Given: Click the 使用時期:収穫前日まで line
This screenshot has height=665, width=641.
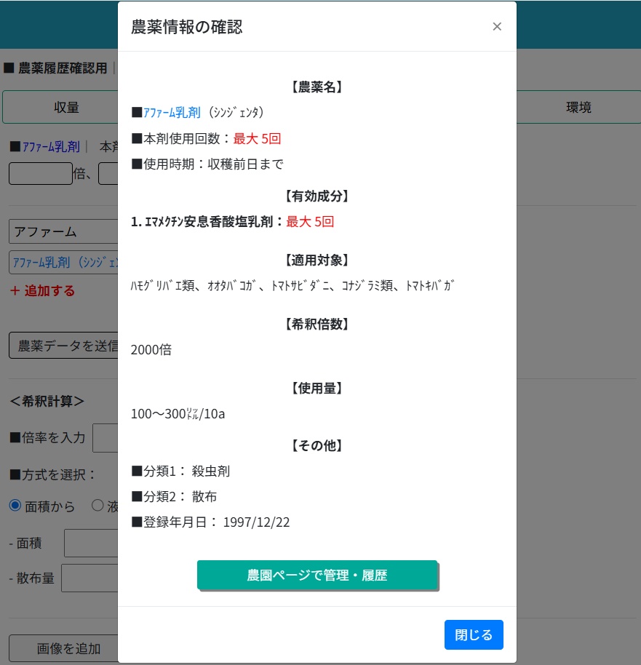Looking at the screenshot, I should (207, 164).
